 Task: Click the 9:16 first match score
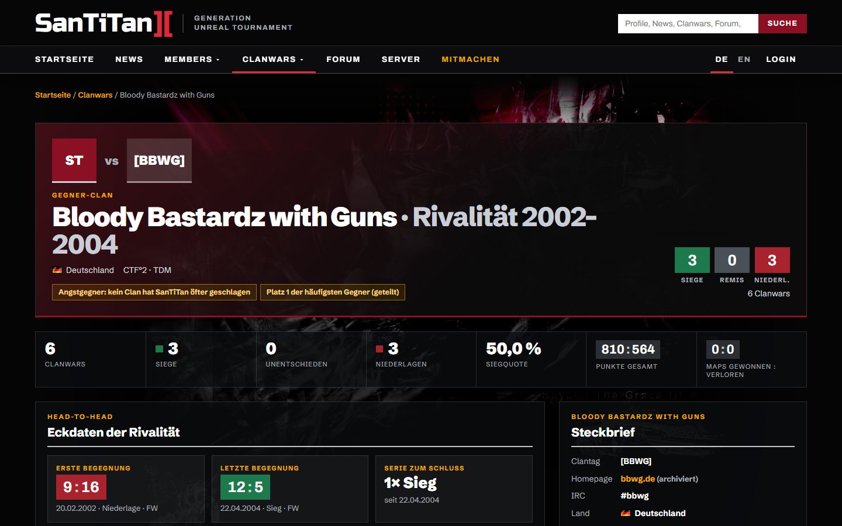coord(81,487)
